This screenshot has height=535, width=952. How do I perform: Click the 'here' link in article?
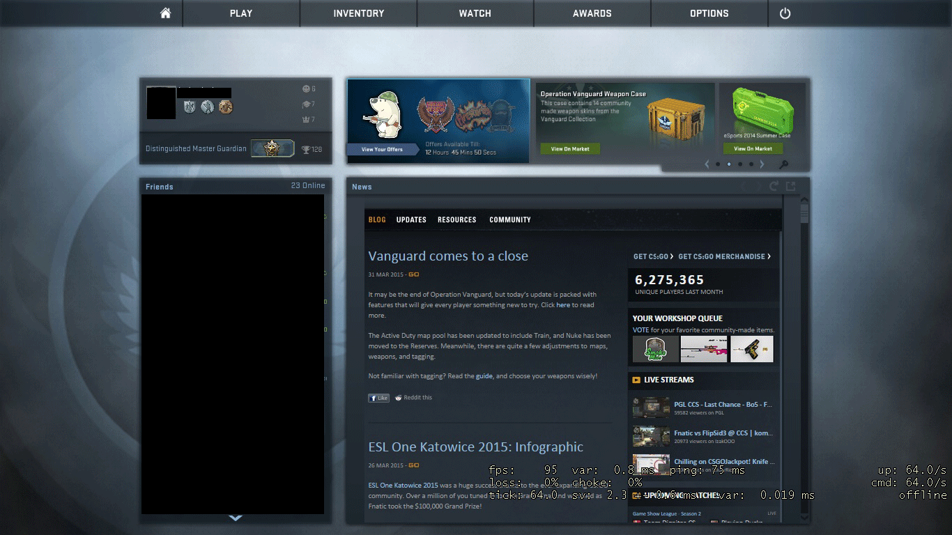click(563, 305)
